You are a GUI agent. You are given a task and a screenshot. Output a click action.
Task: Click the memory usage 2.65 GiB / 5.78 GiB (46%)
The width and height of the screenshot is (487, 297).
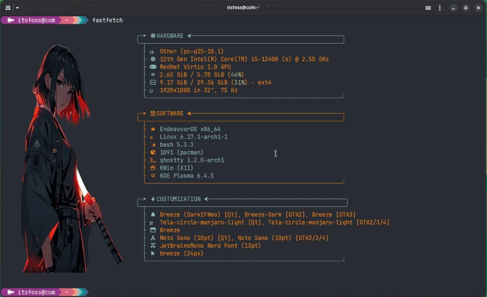[202, 75]
